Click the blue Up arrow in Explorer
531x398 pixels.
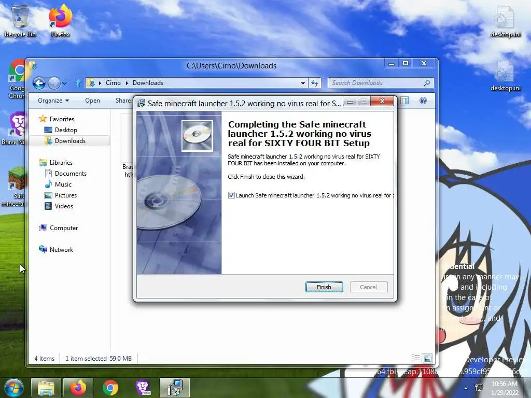[x=78, y=83]
